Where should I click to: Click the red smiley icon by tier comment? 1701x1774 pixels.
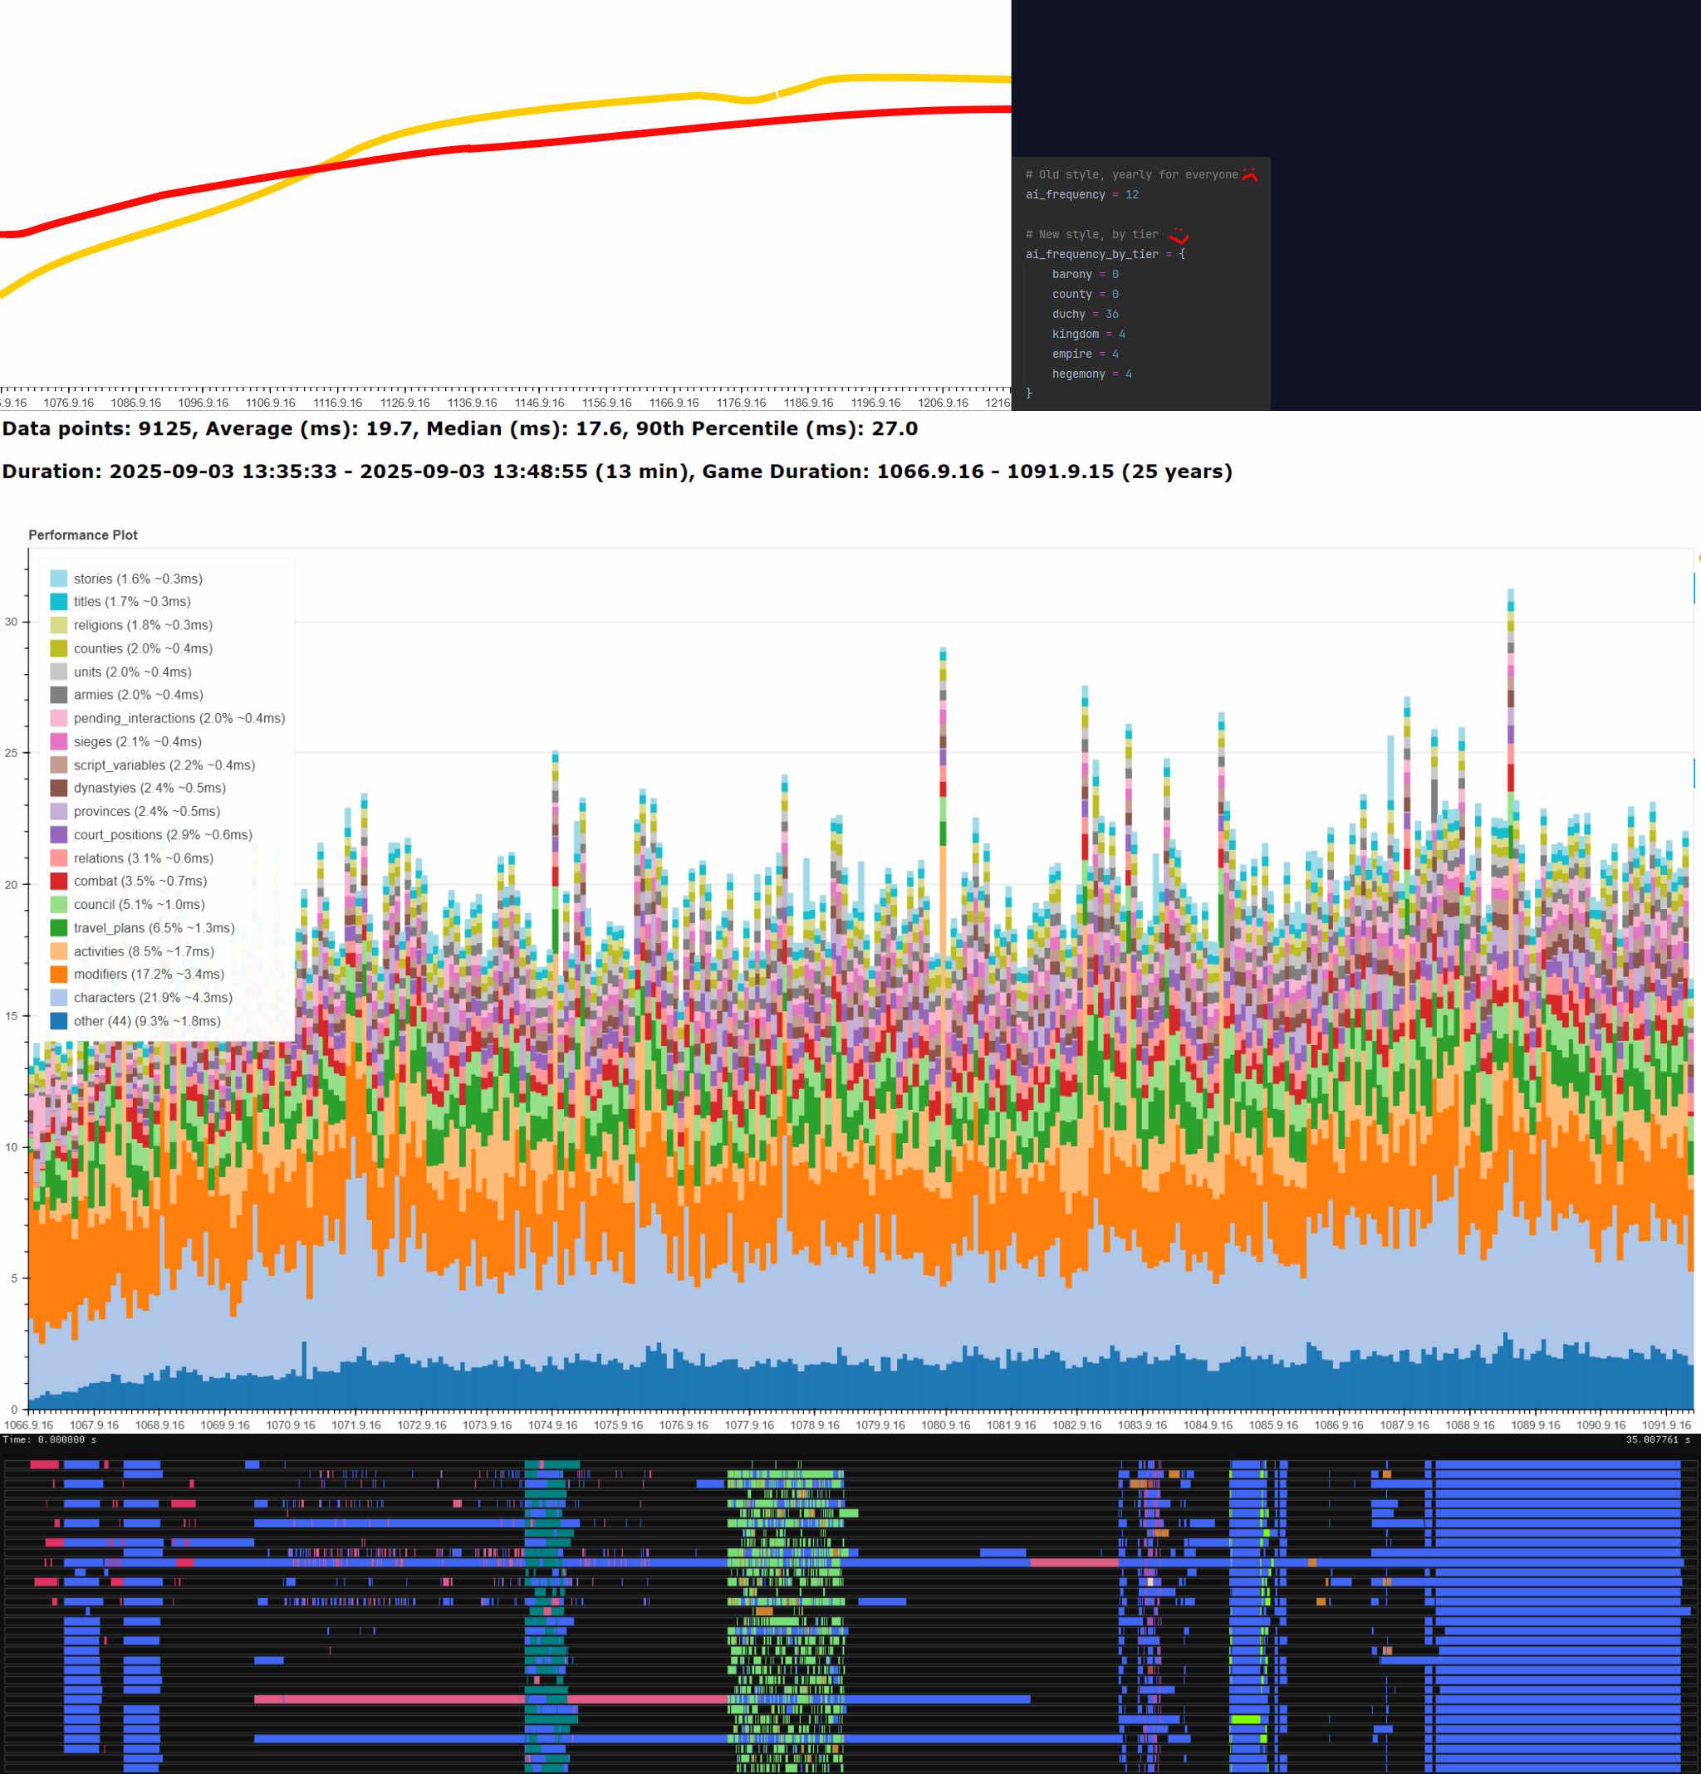(1178, 235)
